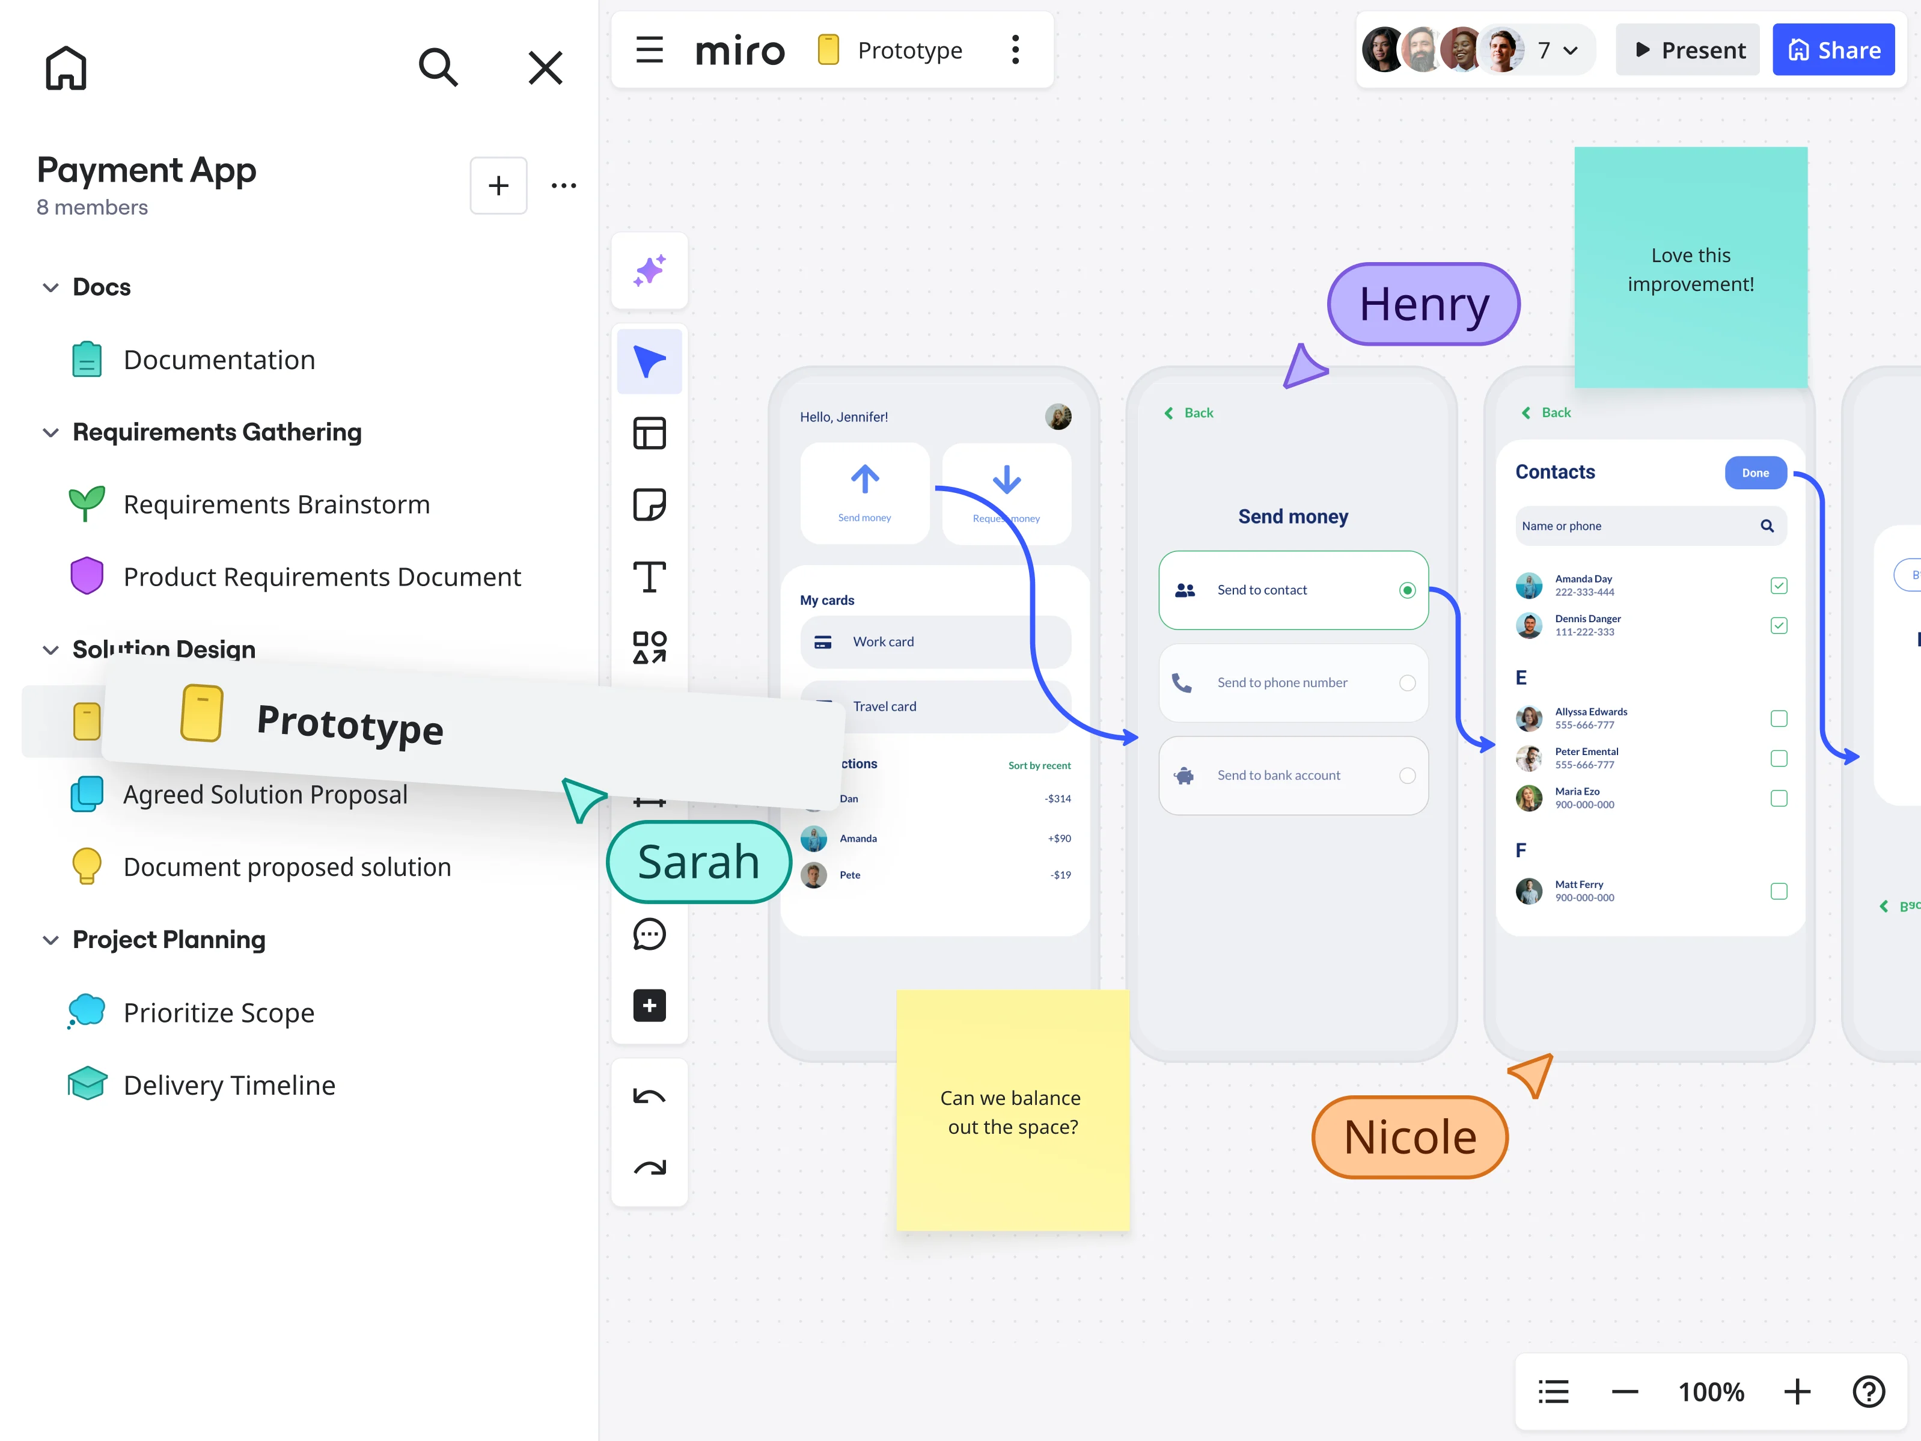The image size is (1921, 1441).
Task: Check Matt Ferry contact checkbox
Action: [x=1778, y=891]
